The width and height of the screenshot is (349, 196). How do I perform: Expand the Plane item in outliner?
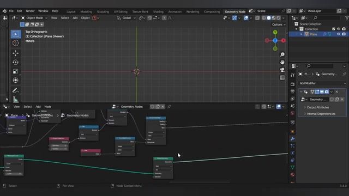click(x=302, y=34)
